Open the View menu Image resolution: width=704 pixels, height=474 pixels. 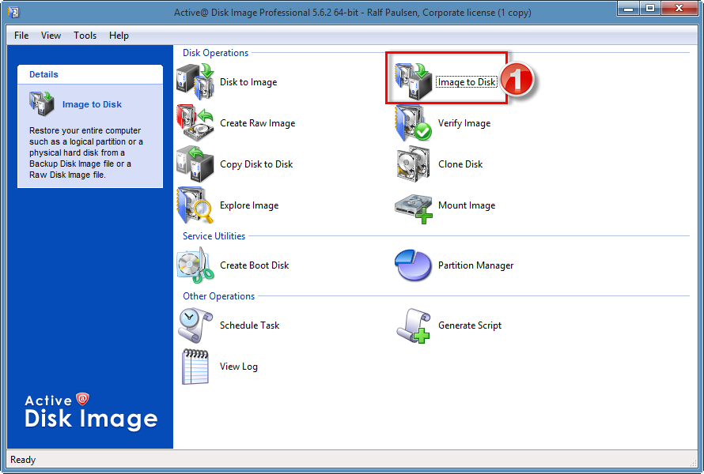51,36
